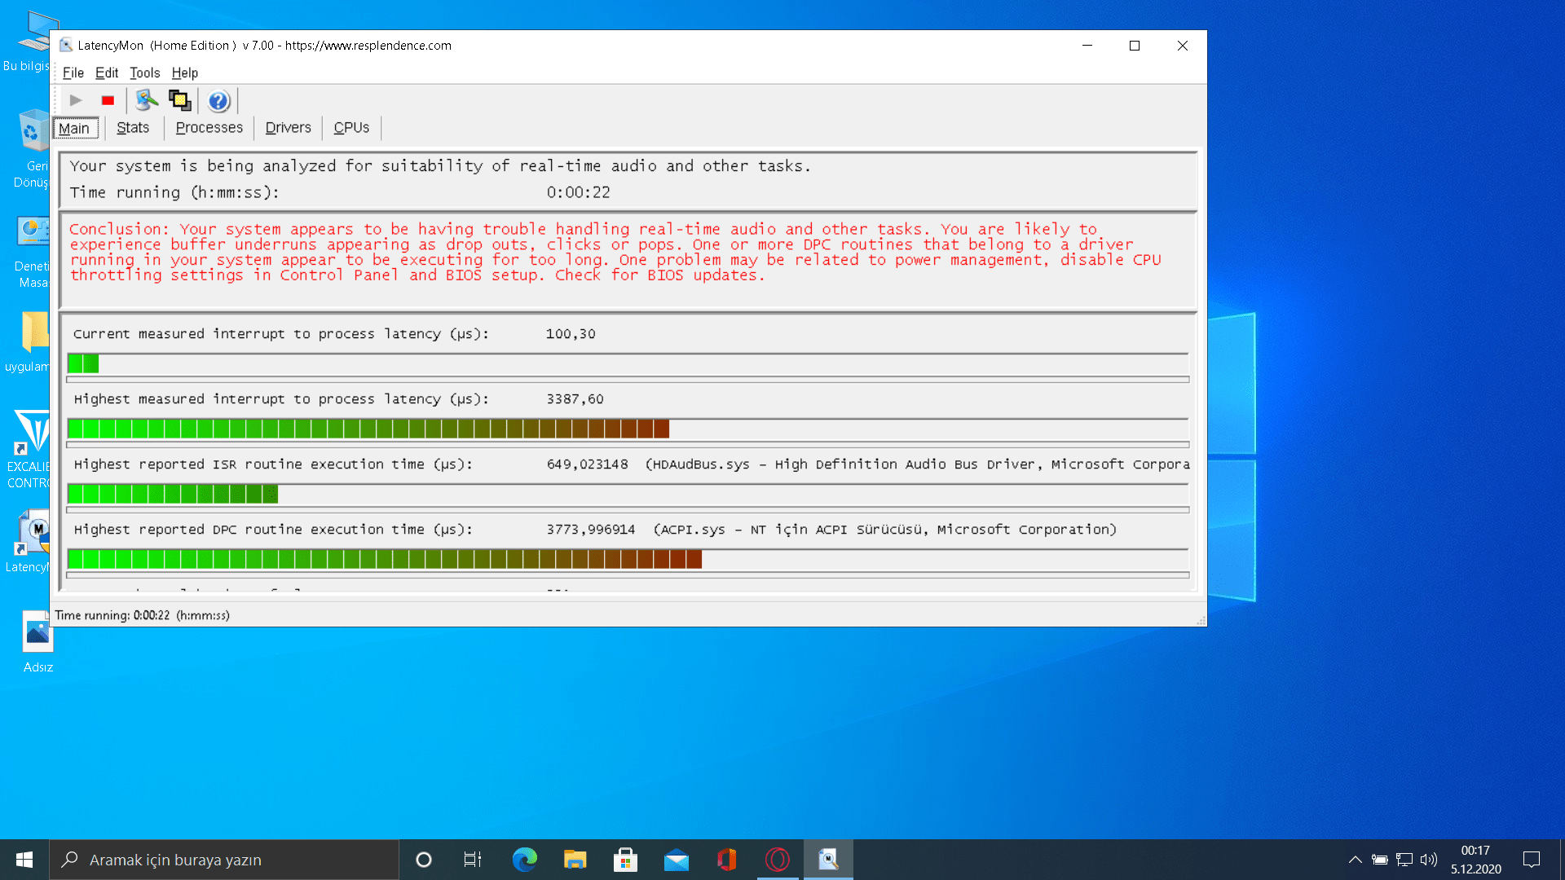Viewport: 1565px width, 880px height.
Task: Select the Drivers tab
Action: click(288, 128)
